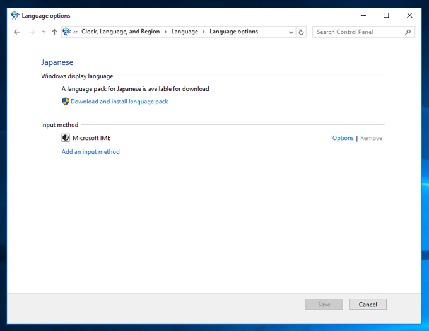
Task: Open Clock, Language, and Region breadcrumb
Action: click(x=120, y=32)
